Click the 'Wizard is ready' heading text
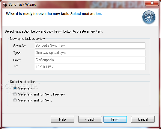This screenshot has width=161, height=129. pyautogui.click(x=54, y=14)
